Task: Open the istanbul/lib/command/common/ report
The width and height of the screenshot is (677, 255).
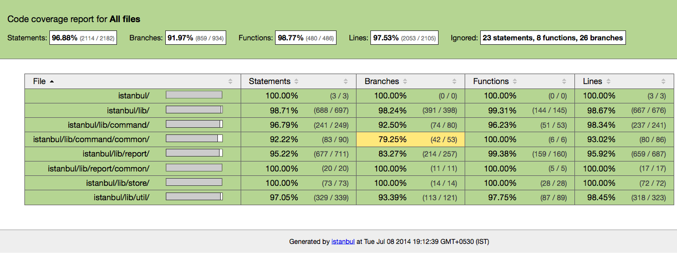Action: coord(91,139)
